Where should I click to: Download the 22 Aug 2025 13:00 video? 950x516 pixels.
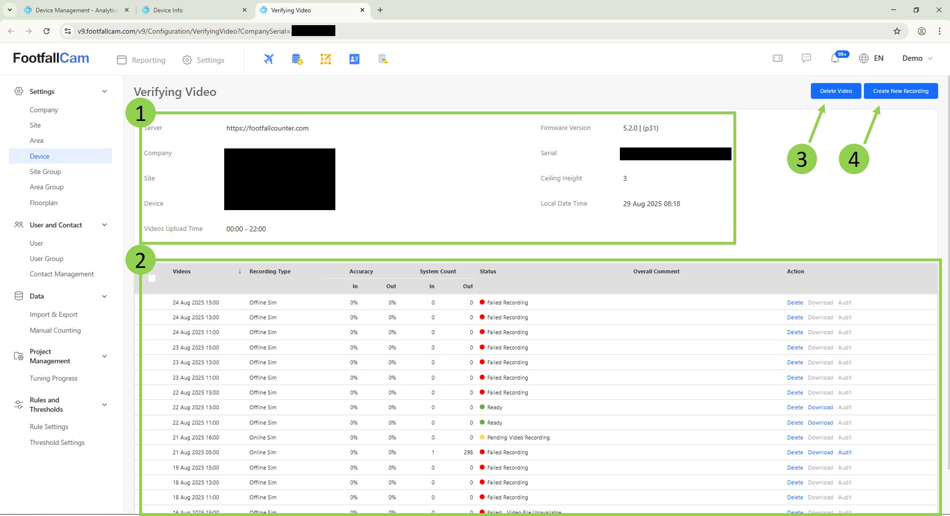click(820, 407)
